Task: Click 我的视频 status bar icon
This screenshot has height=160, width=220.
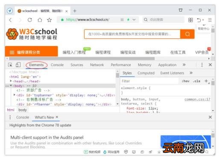Action: [x=92, y=152]
